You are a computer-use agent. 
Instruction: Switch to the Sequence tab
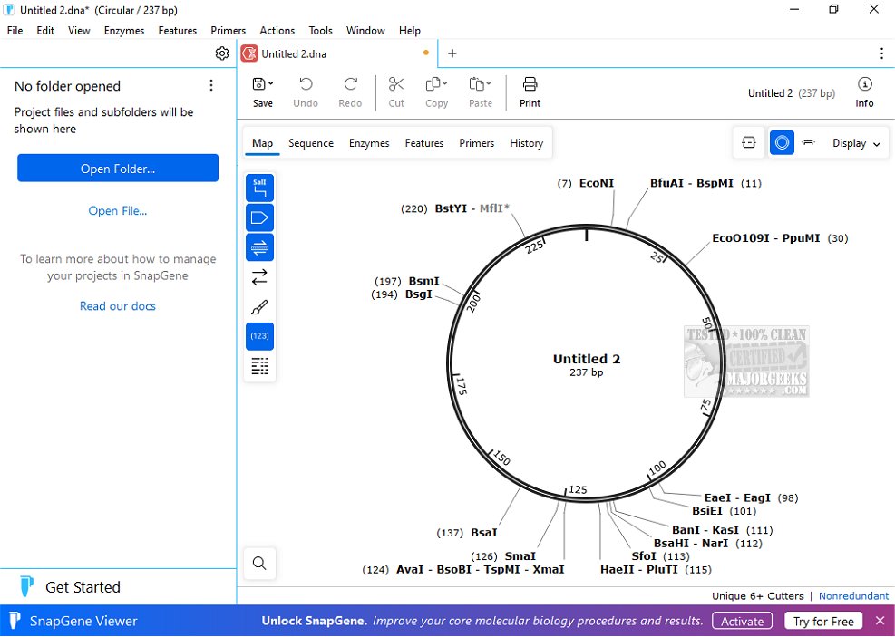[311, 143]
